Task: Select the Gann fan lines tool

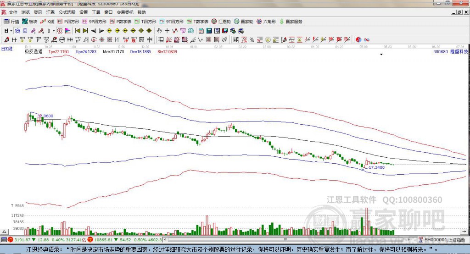Action: 169,39
